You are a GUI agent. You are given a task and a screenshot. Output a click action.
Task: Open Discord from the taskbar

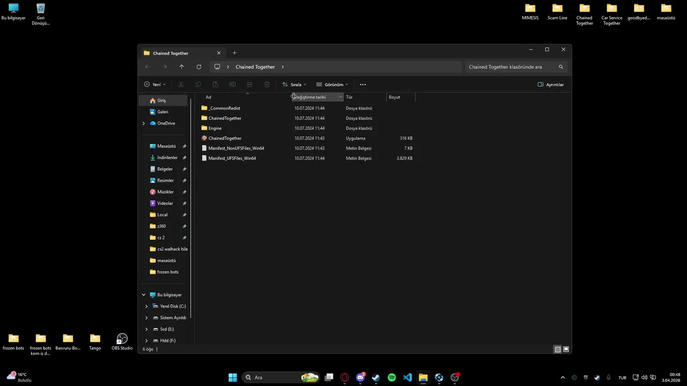click(361, 377)
